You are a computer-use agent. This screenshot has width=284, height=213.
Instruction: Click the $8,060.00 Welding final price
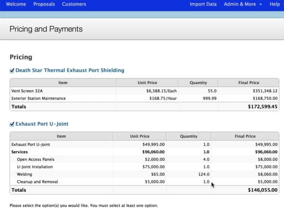[x=268, y=174]
